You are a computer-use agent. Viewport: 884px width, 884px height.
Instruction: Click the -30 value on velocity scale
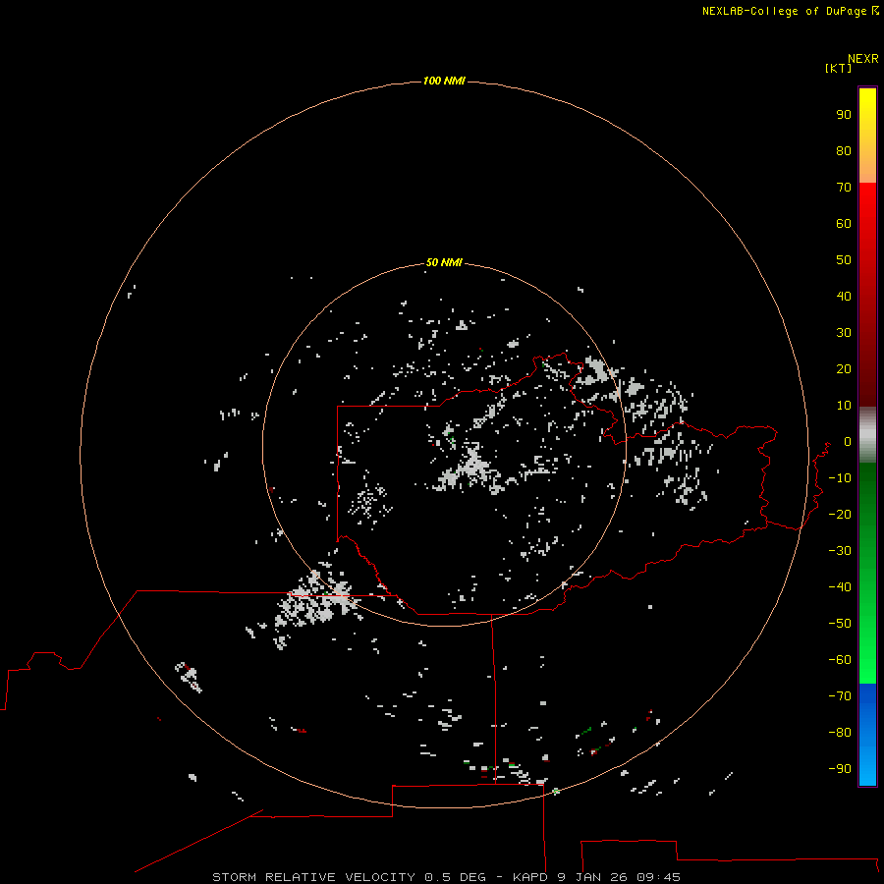pos(840,551)
